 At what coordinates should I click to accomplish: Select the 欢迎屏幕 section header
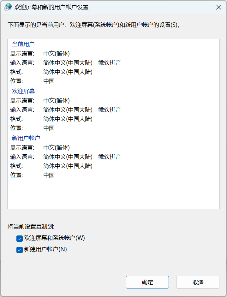click(24, 91)
